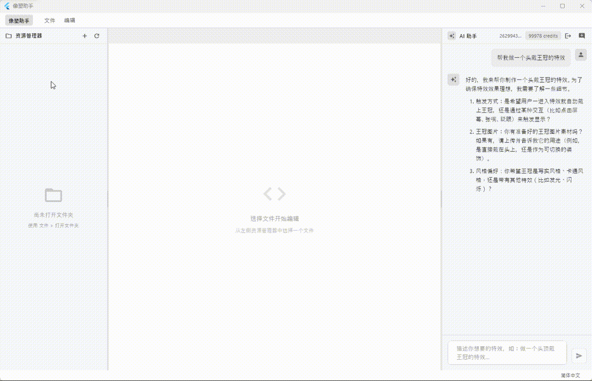The image size is (592, 381).
Task: Click the AI reply sparkle avatar
Action: (453, 80)
